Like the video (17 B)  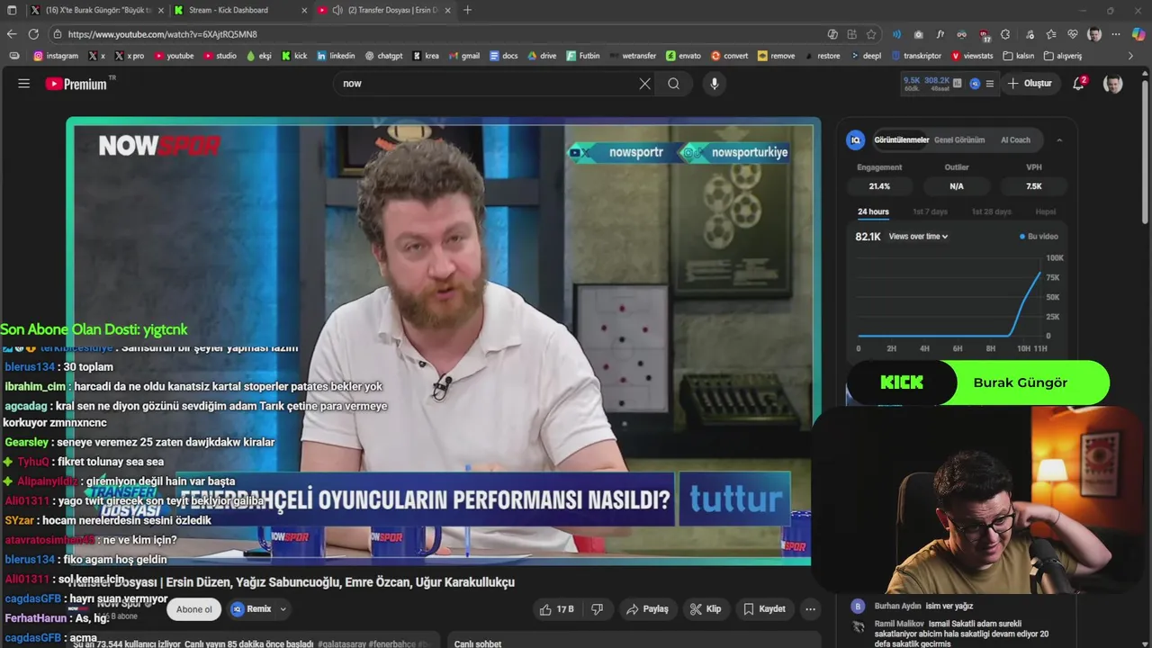point(556,609)
